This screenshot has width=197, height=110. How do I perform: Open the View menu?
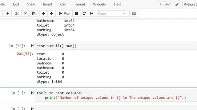(x=31, y=4)
